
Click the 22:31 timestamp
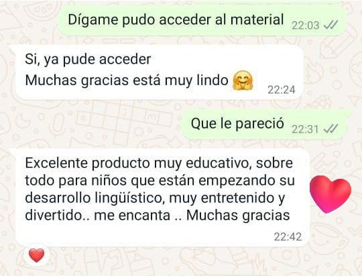point(305,129)
